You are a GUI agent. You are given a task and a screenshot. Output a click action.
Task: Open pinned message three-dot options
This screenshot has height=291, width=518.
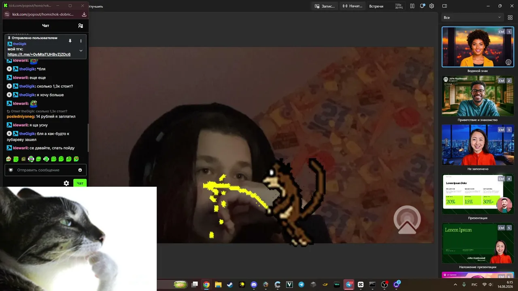pyautogui.click(x=81, y=41)
